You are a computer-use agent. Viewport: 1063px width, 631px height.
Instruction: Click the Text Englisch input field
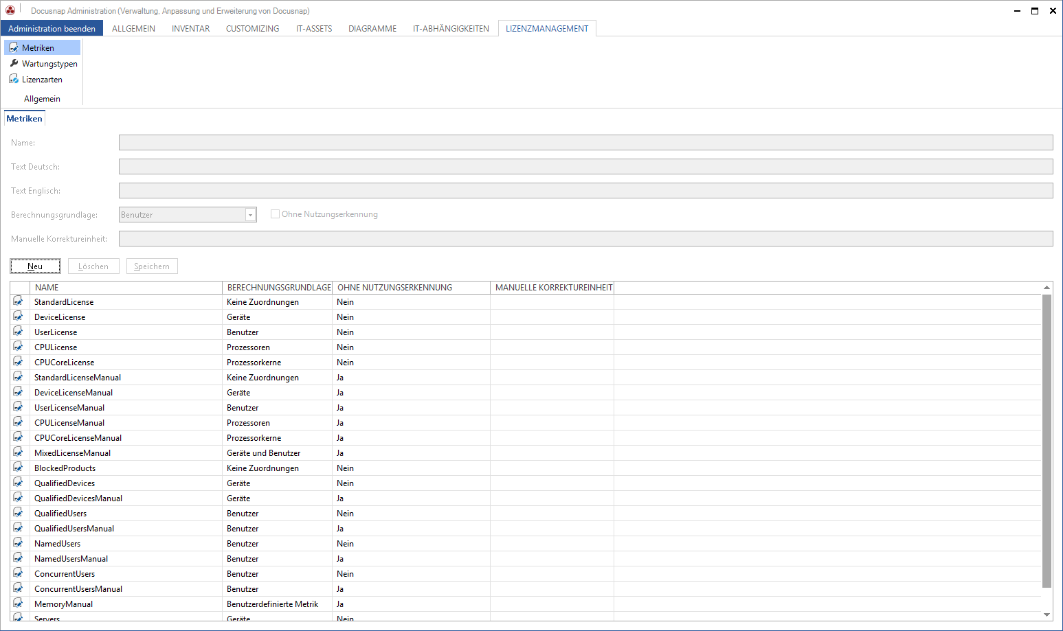(585, 190)
